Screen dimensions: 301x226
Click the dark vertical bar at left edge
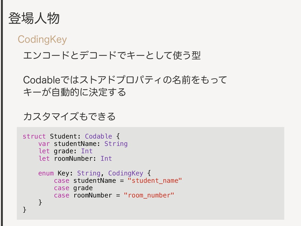click(2, 113)
